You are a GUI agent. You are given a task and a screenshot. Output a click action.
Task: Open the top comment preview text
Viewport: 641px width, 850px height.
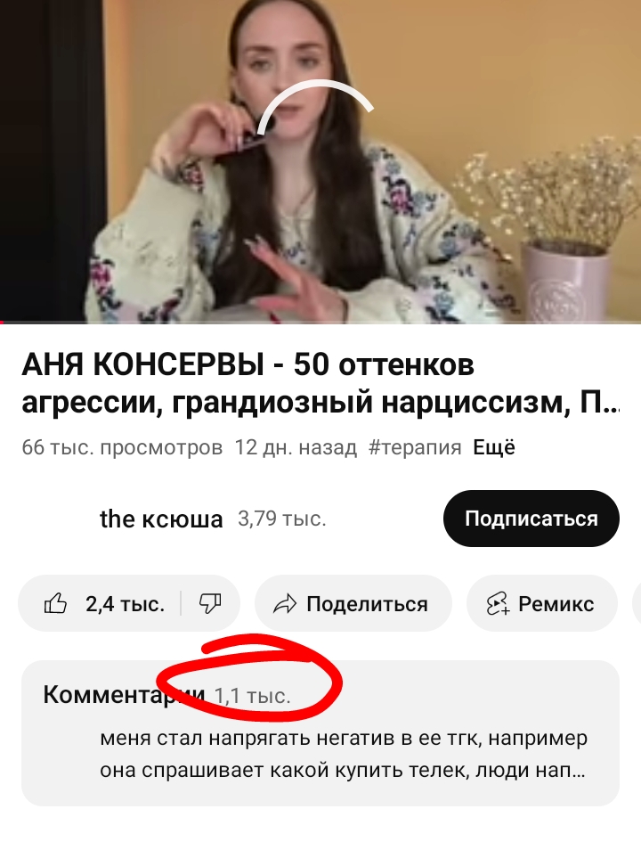(344, 754)
